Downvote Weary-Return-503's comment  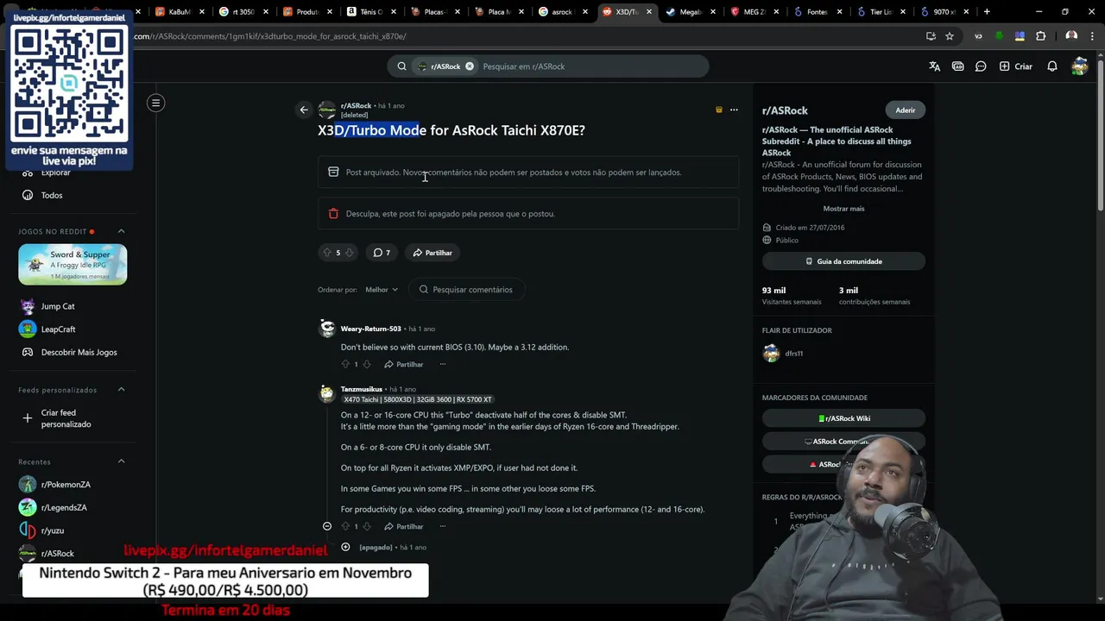(367, 364)
